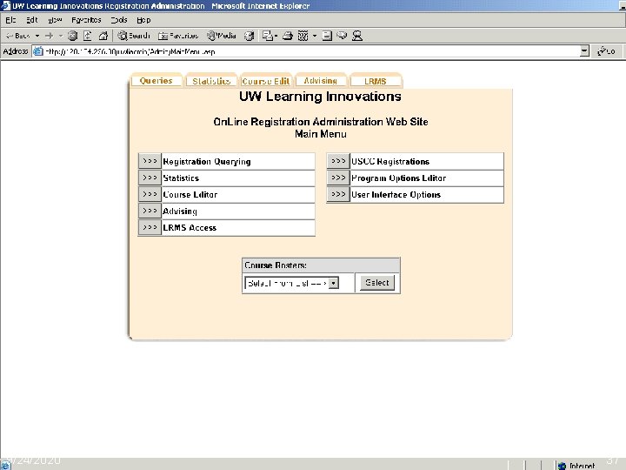
Task: Open the Back history dropdown arrow
Action: (x=37, y=36)
